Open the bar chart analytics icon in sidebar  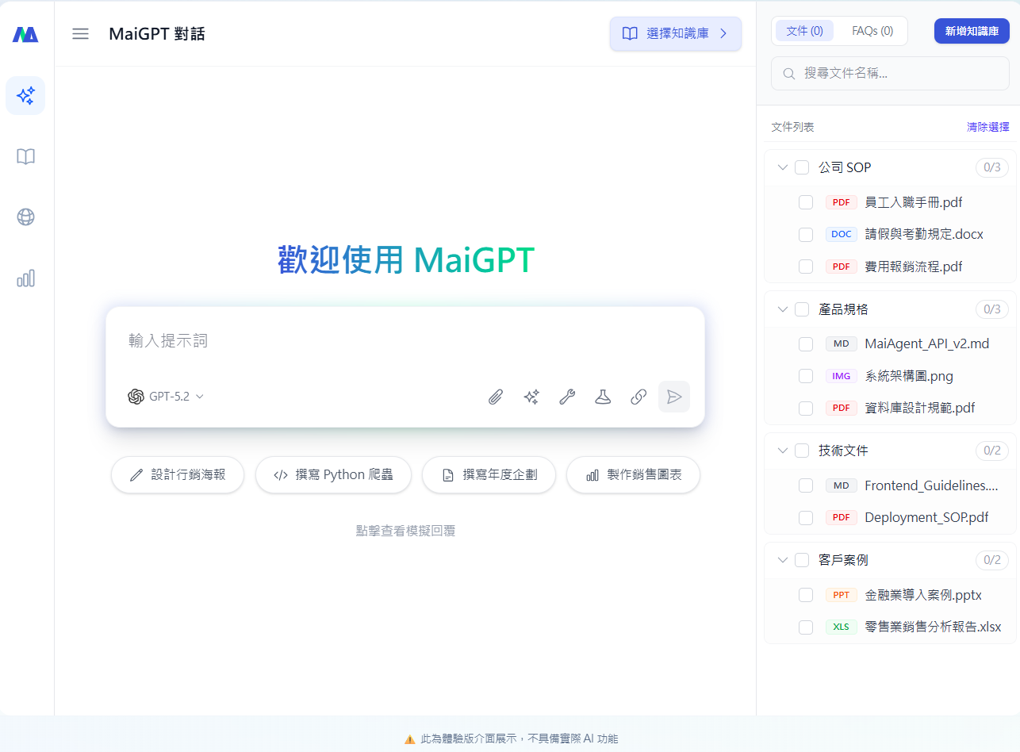coord(25,278)
